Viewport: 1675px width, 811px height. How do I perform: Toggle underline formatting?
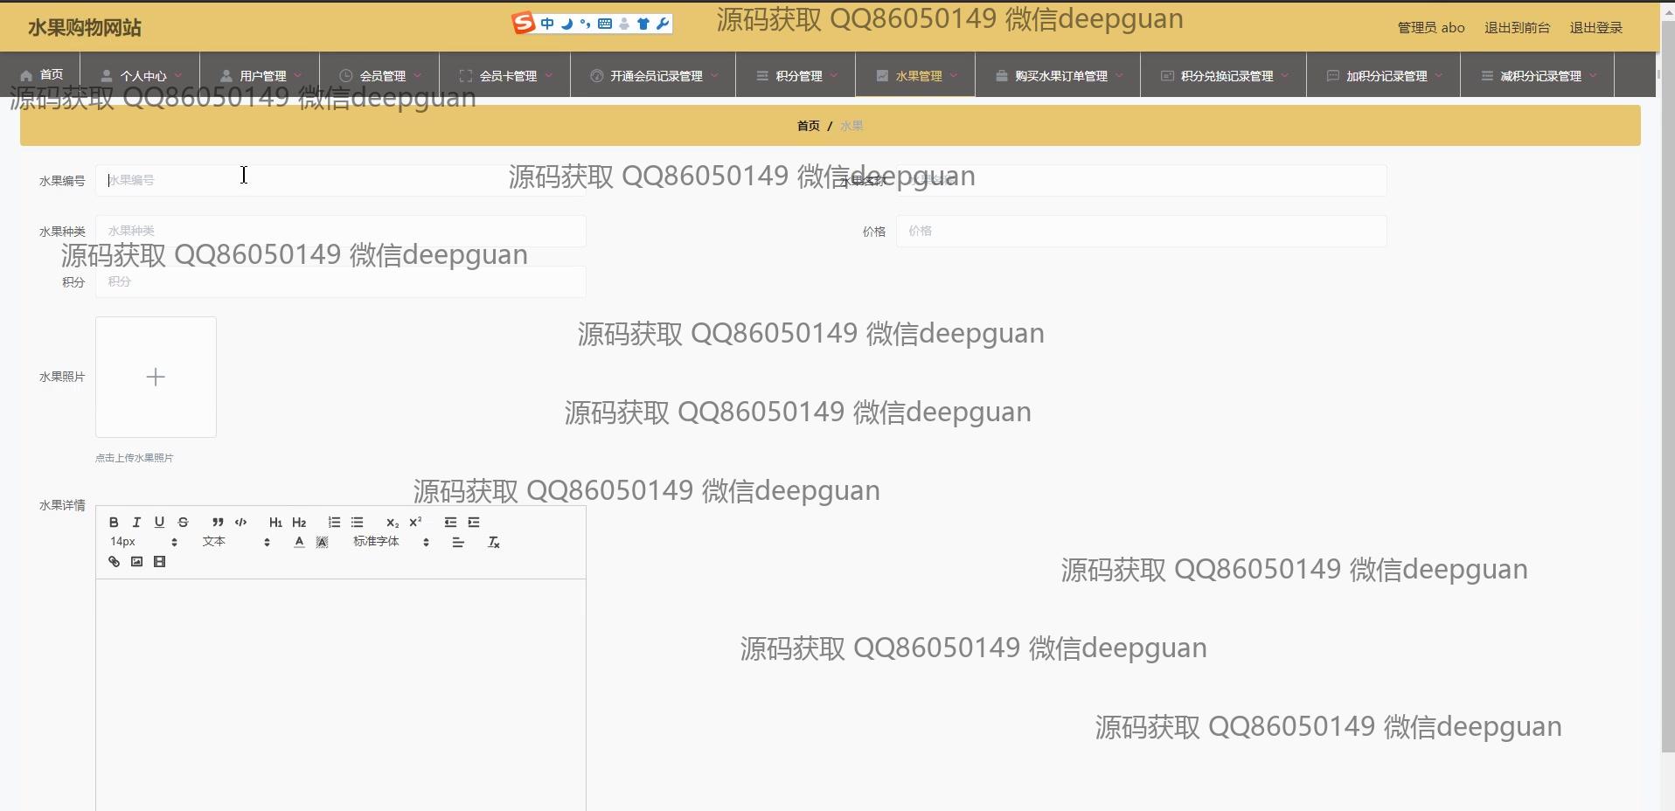(159, 522)
